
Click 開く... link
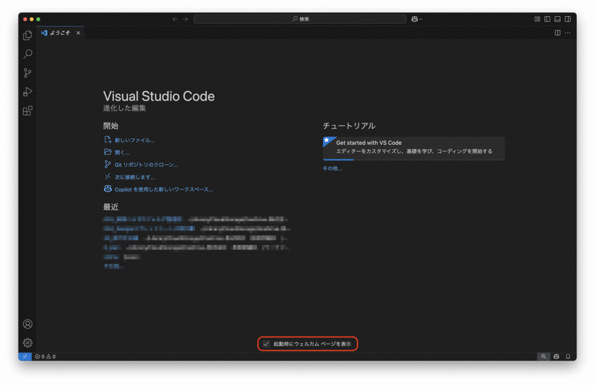(122, 153)
